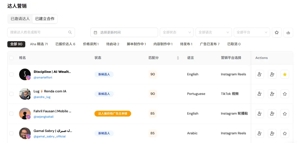Open the 全部状态 dropdown
Viewport: 297px width, 143px height.
pos(177,32)
